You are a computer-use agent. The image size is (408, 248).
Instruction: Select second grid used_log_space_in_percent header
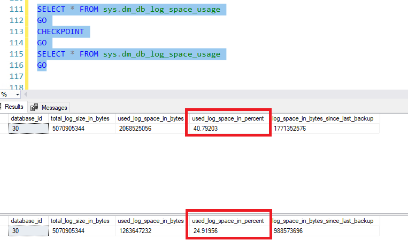click(x=228, y=221)
